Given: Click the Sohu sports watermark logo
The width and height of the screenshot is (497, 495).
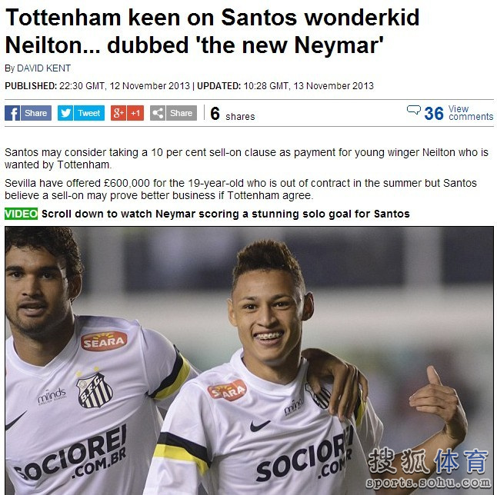Looking at the screenshot, I should point(429,461).
